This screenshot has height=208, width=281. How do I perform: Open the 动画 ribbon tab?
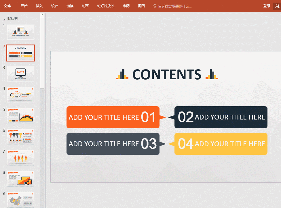(85, 6)
